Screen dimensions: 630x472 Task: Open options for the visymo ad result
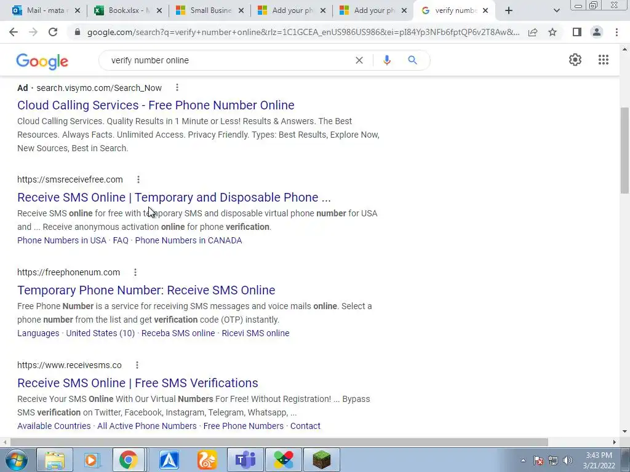(177, 87)
